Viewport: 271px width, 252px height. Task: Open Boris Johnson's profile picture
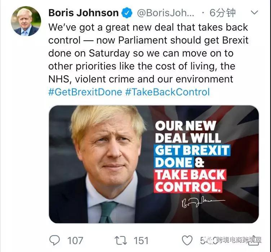click(26, 21)
